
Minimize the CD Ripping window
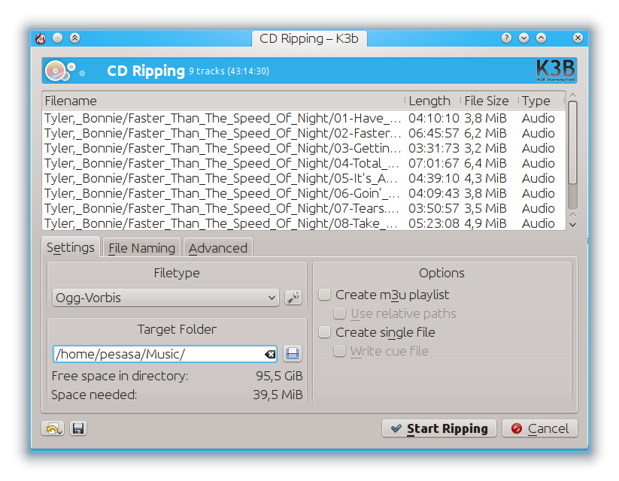point(524,38)
